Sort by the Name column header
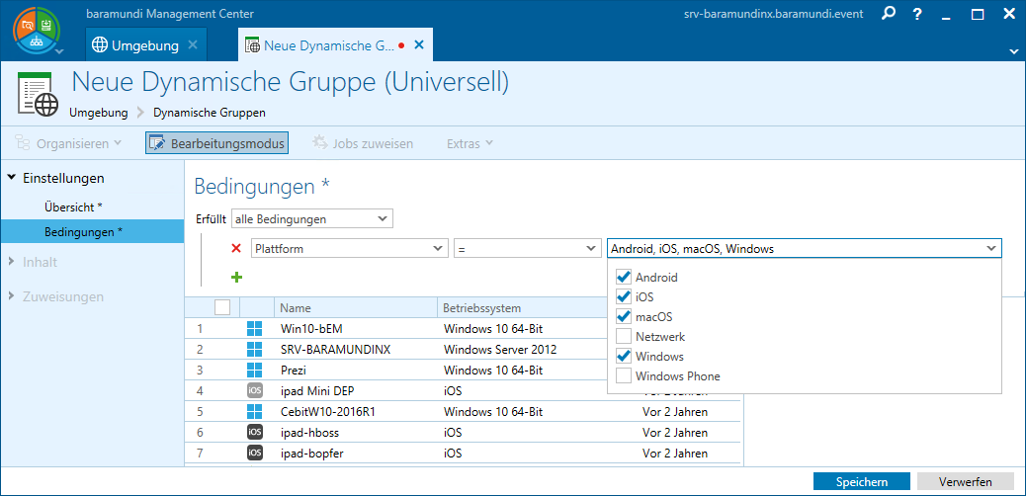Screen dimensions: 1026x496 355,307
